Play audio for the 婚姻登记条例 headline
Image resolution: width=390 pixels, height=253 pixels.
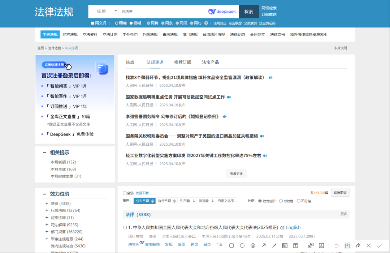pos(225,116)
